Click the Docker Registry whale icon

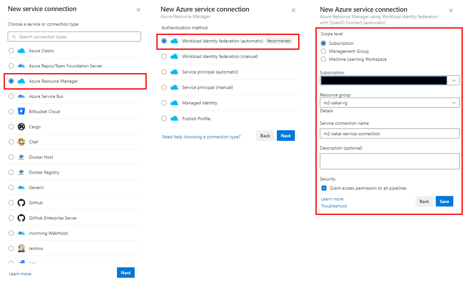click(21, 172)
